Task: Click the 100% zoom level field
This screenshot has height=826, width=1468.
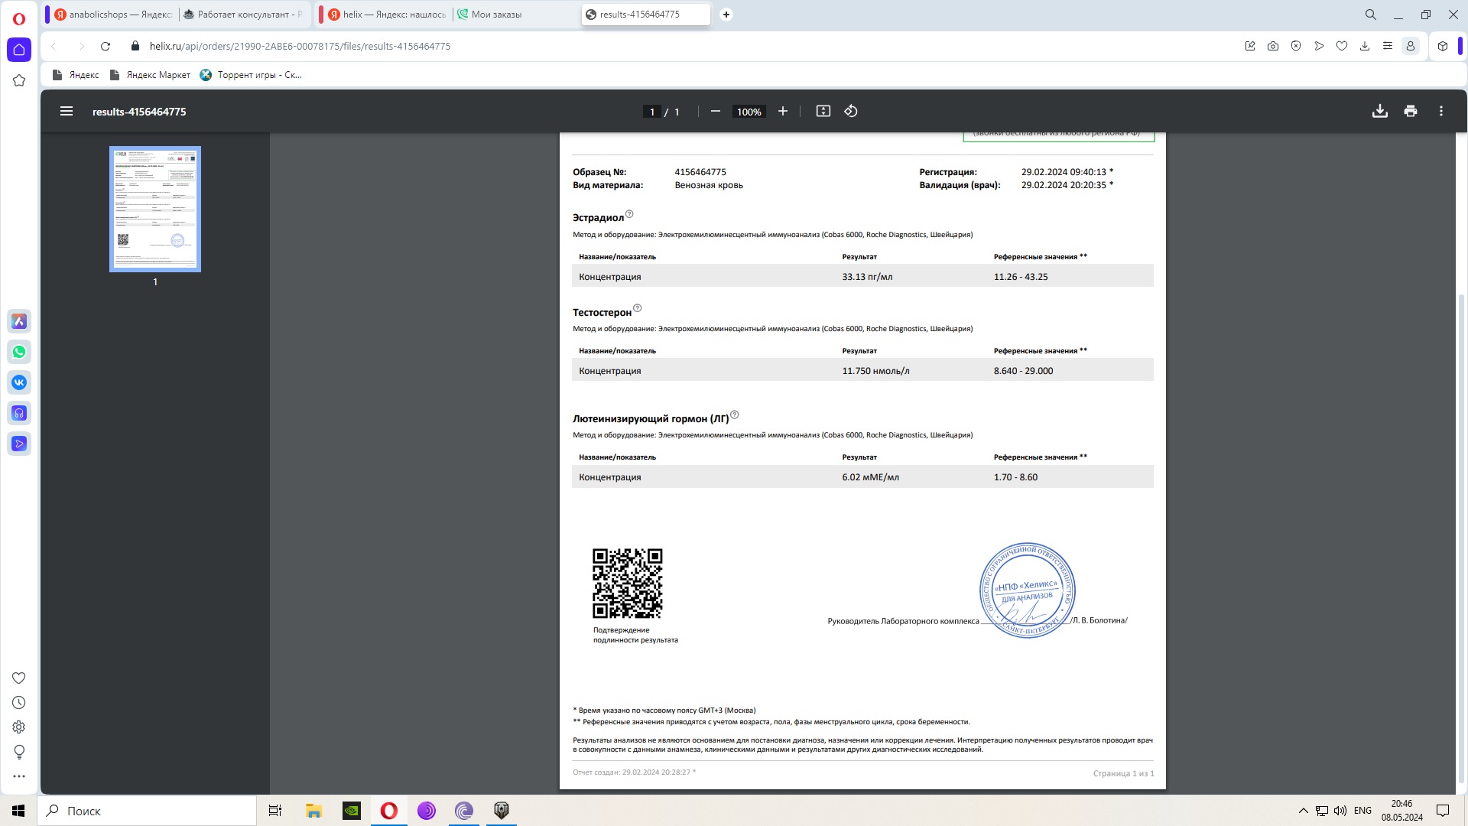Action: coord(749,112)
